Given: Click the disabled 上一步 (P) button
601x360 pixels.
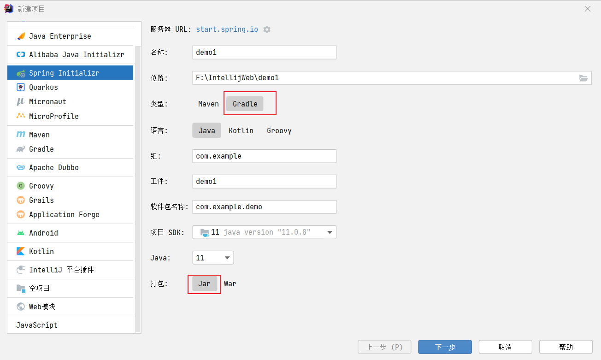Looking at the screenshot, I should tap(384, 347).
